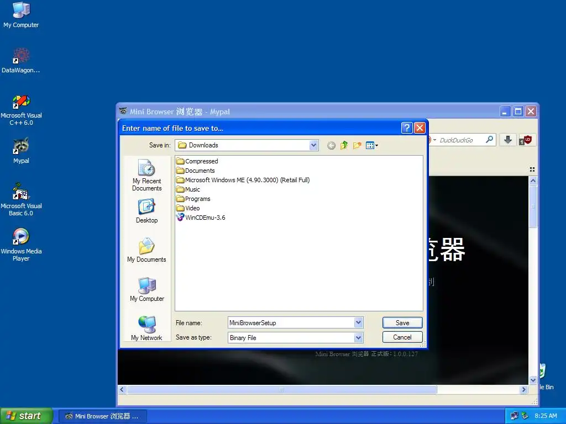Viewport: 566px width, 424px height.
Task: Select the Documents folder
Action: [x=195, y=171]
